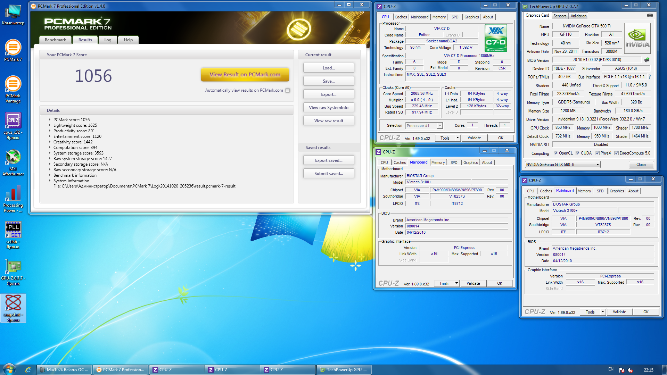Switch to Benchmark tab in PCMark 7
Image resolution: width=667 pixels, height=375 pixels.
(x=55, y=40)
